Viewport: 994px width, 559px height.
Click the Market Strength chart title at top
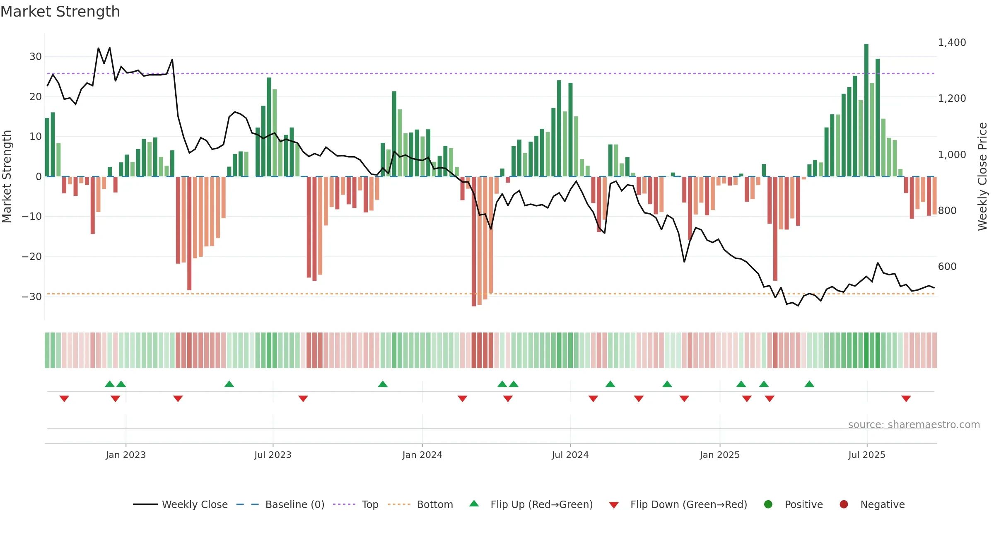tap(60, 12)
